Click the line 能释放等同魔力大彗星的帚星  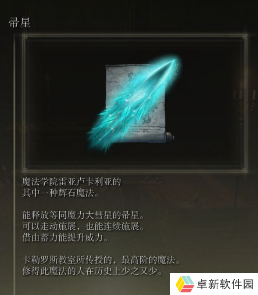83,215
